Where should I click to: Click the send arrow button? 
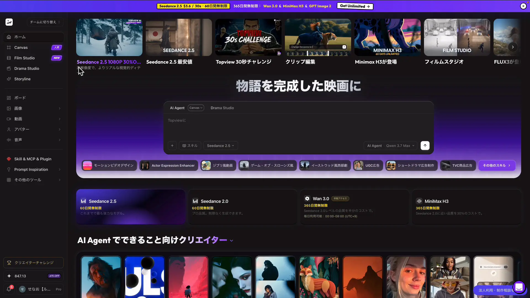425,146
